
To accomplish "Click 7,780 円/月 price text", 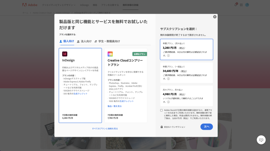I will (x=113, y=118).
